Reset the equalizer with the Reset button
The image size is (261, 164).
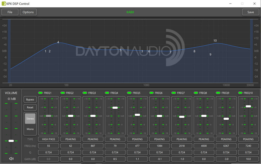pyautogui.click(x=30, y=107)
